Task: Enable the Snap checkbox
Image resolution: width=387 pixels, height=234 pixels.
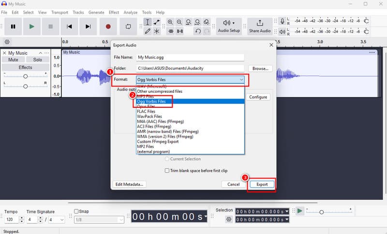Action: coord(76,211)
